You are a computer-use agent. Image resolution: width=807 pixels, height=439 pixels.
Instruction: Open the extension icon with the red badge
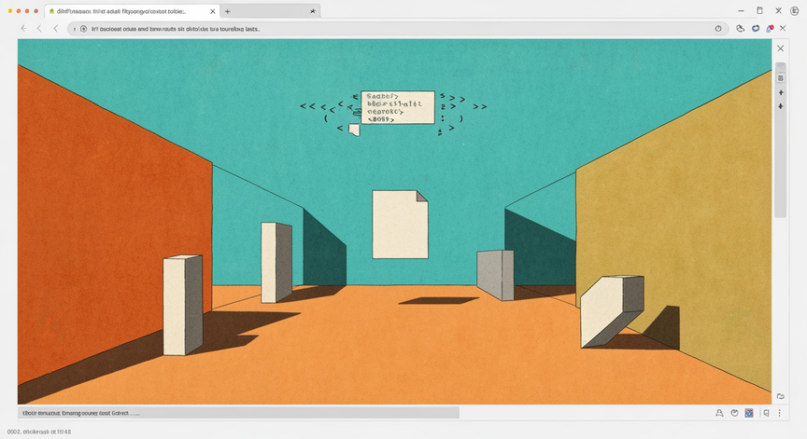[770, 29]
